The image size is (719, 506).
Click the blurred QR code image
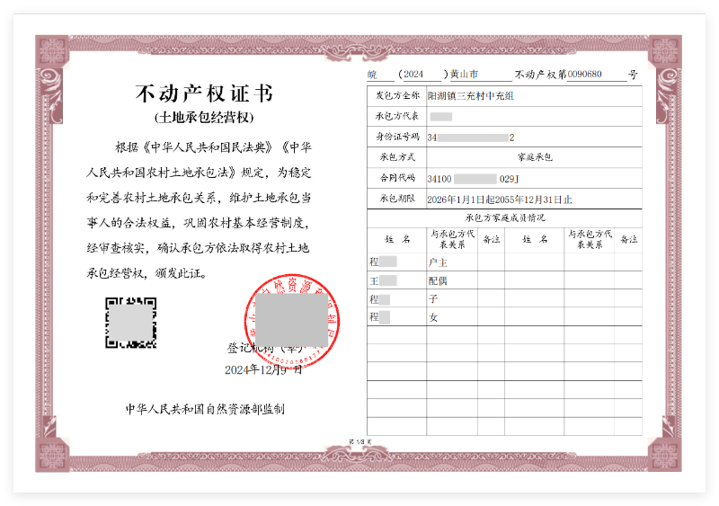click(130, 323)
